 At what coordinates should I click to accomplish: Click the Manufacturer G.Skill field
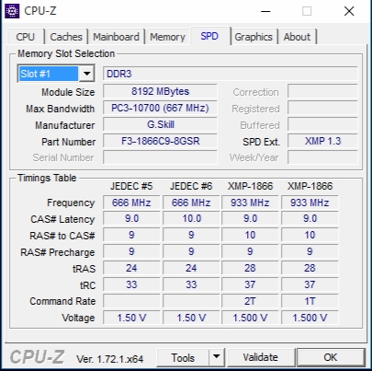tap(160, 124)
